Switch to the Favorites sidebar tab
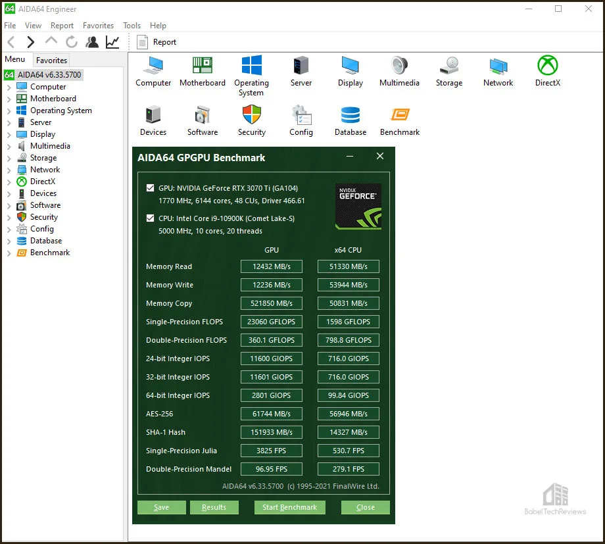This screenshot has height=544, width=605. [x=52, y=61]
